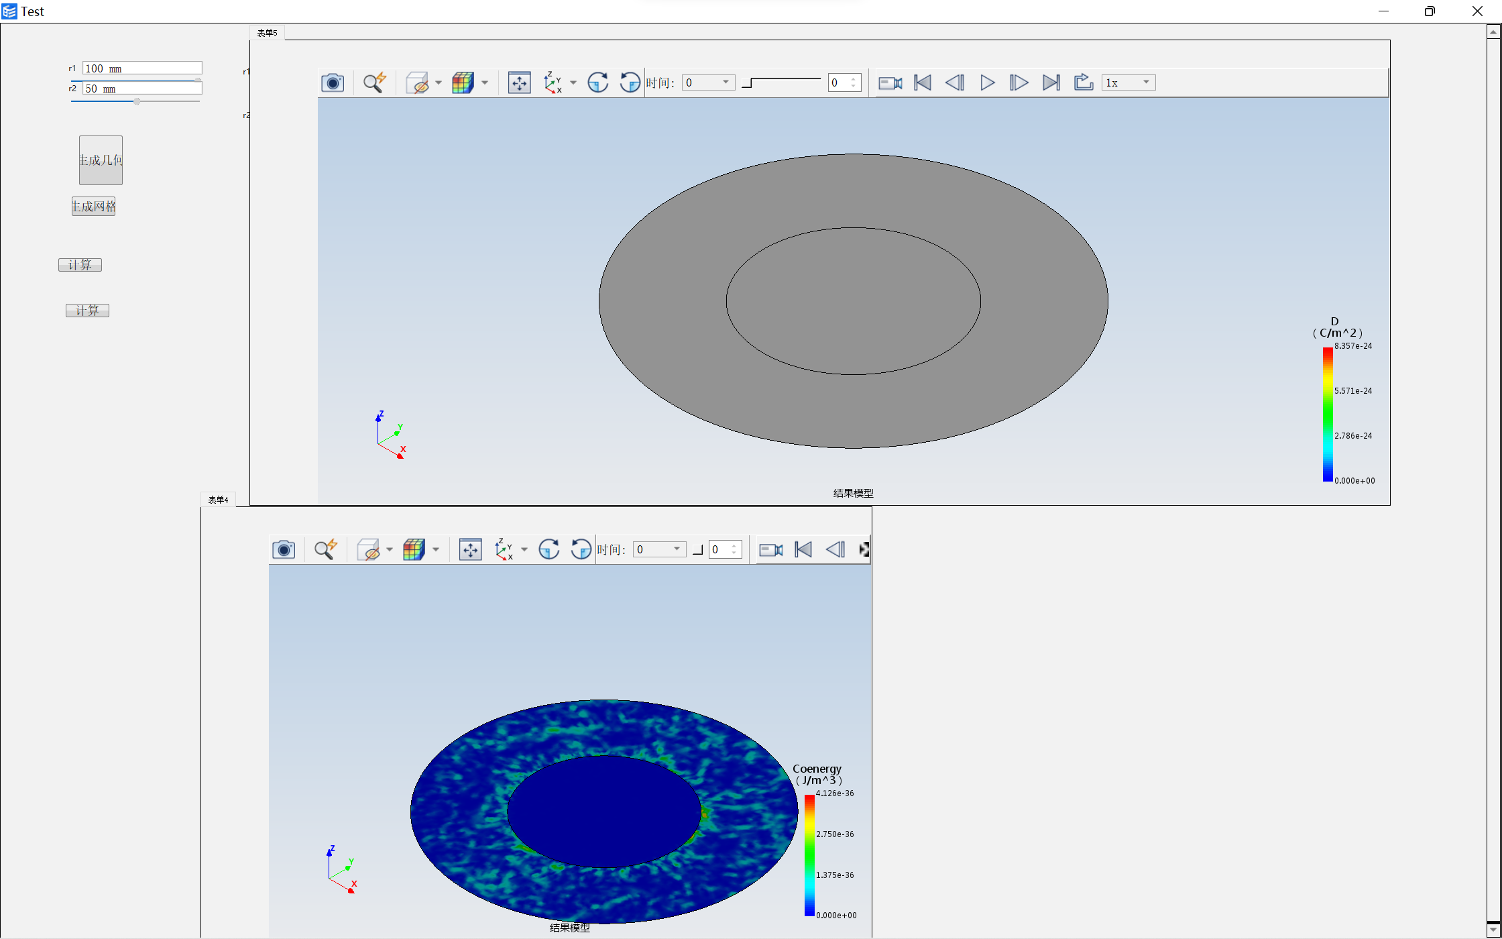This screenshot has height=939, width=1502.
Task: Take a snapshot in the 表单5 viewer
Action: pyautogui.click(x=333, y=82)
